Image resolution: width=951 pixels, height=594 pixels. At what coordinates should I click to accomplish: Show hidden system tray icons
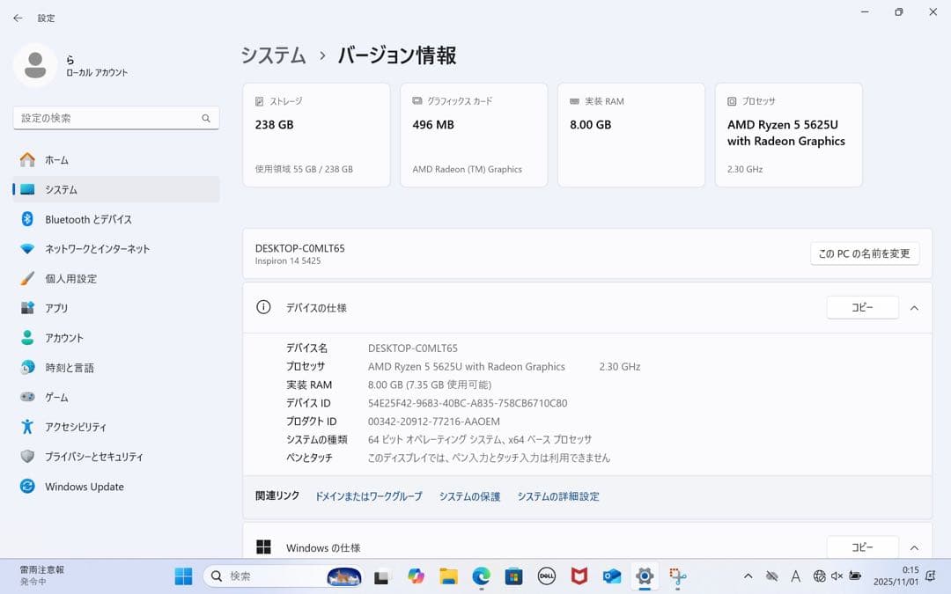coord(748,576)
